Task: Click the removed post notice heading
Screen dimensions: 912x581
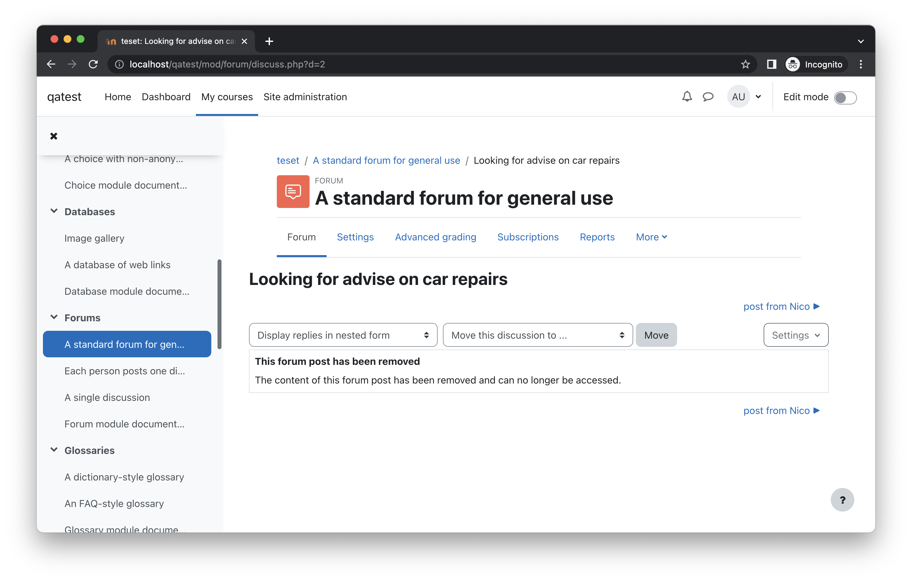Action: [337, 361]
